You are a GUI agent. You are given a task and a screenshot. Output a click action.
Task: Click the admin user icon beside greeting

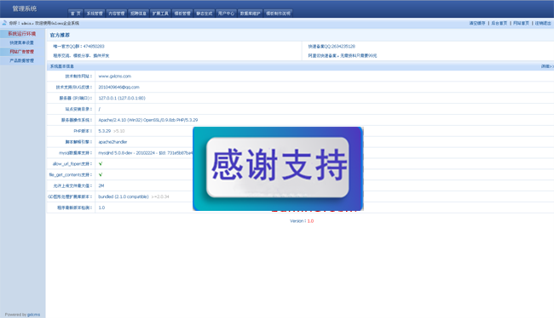point(4,23)
